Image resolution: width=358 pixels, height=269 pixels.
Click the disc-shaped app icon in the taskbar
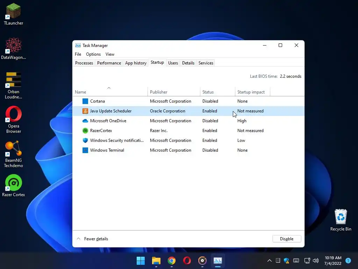point(202,261)
